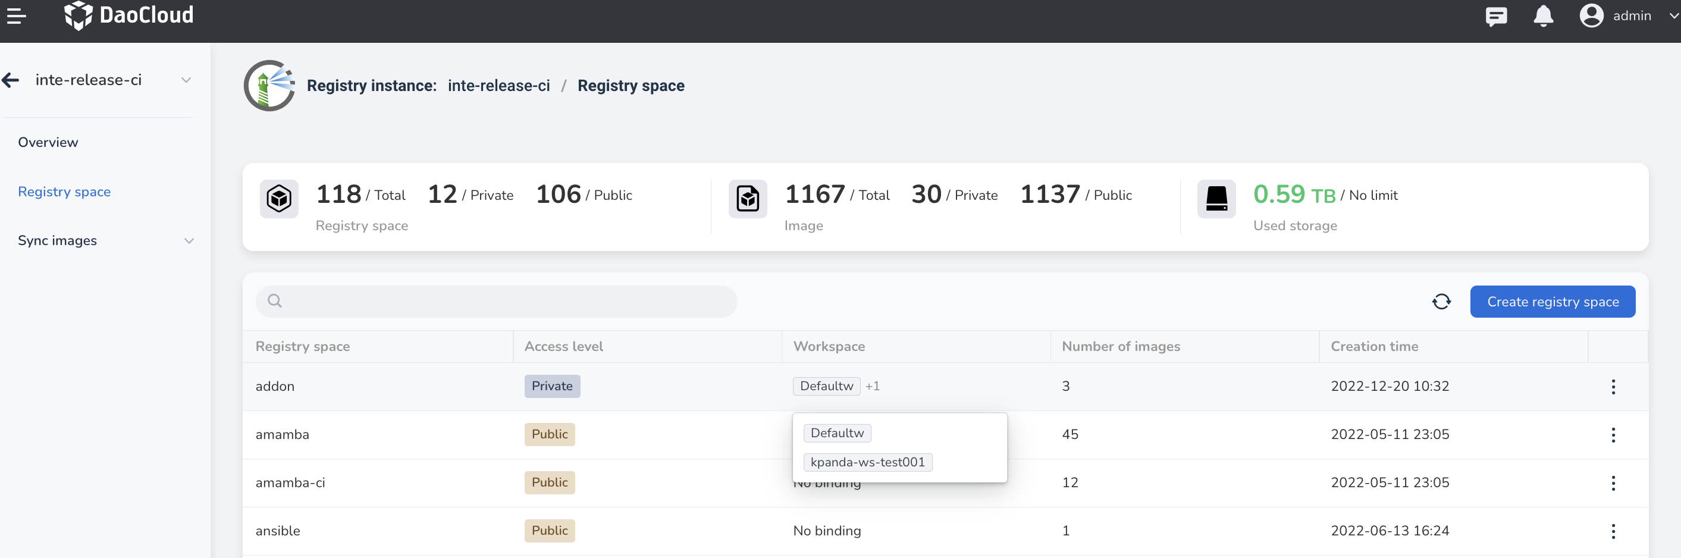Click the 1137 public image count
Screen dimensions: 1681x558
(x=1050, y=194)
